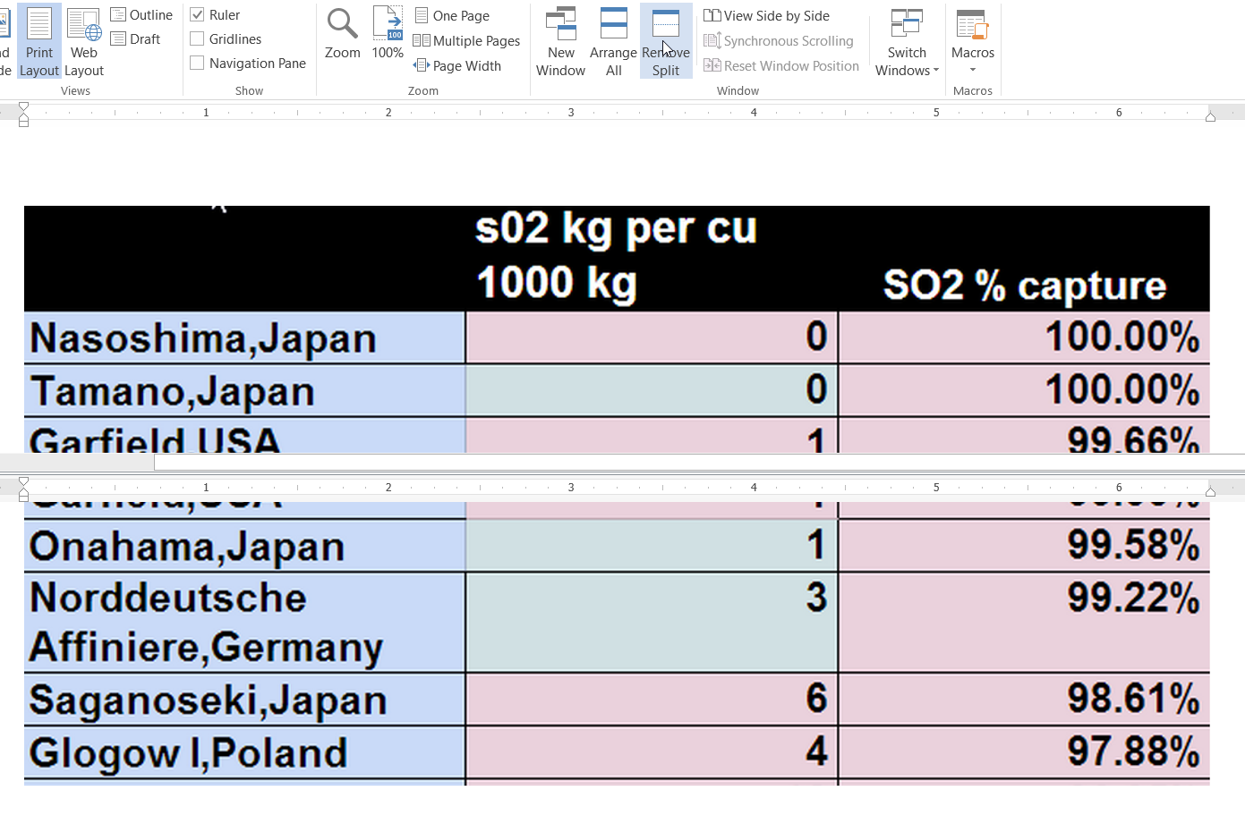The height and width of the screenshot is (825, 1245).
Task: Open Switch Windows dropdown
Action: coord(907,41)
